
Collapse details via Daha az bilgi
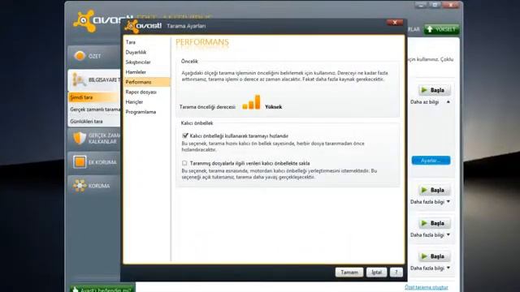point(430,102)
